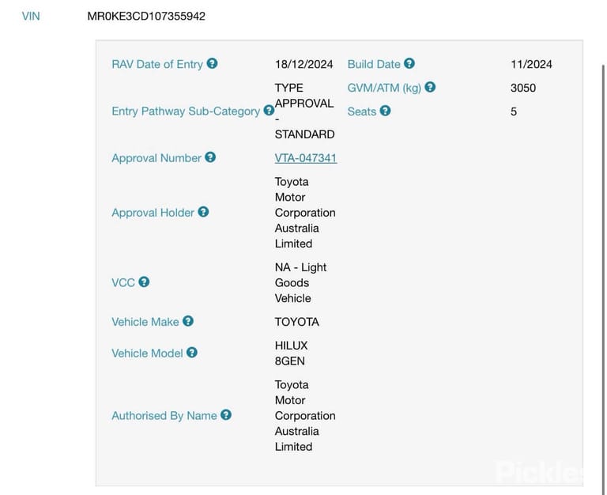Click help icon next to Build Date
607x495 pixels.
point(409,63)
